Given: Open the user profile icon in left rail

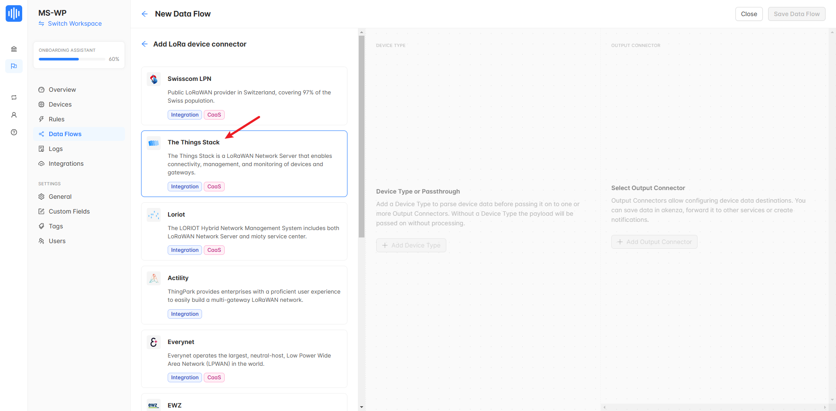Looking at the screenshot, I should (x=14, y=115).
